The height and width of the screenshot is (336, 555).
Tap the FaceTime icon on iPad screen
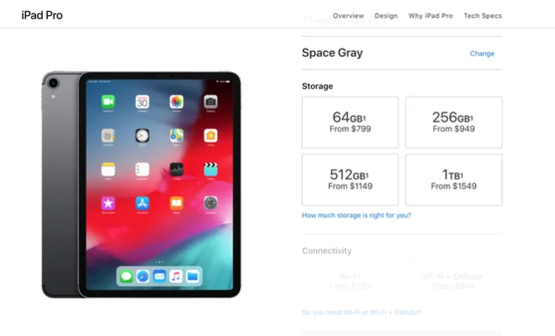[x=108, y=102]
